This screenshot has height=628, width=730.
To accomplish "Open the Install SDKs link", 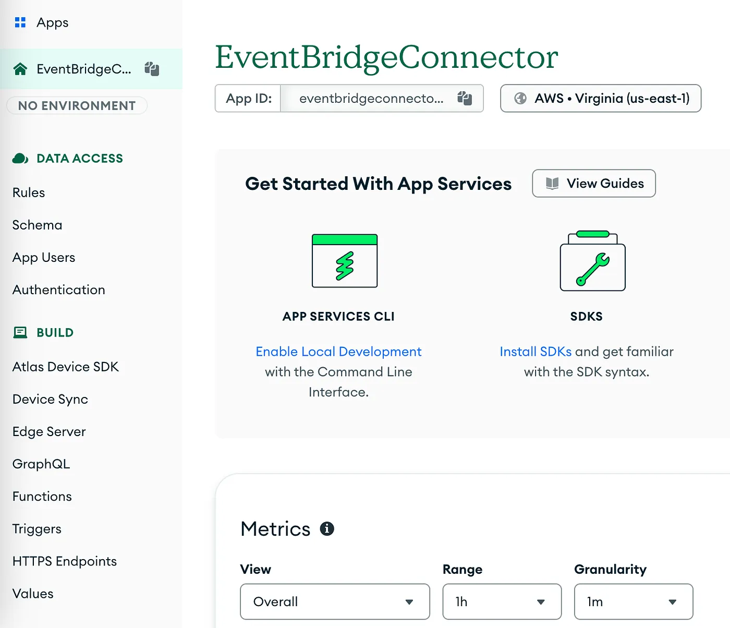I will tap(536, 352).
